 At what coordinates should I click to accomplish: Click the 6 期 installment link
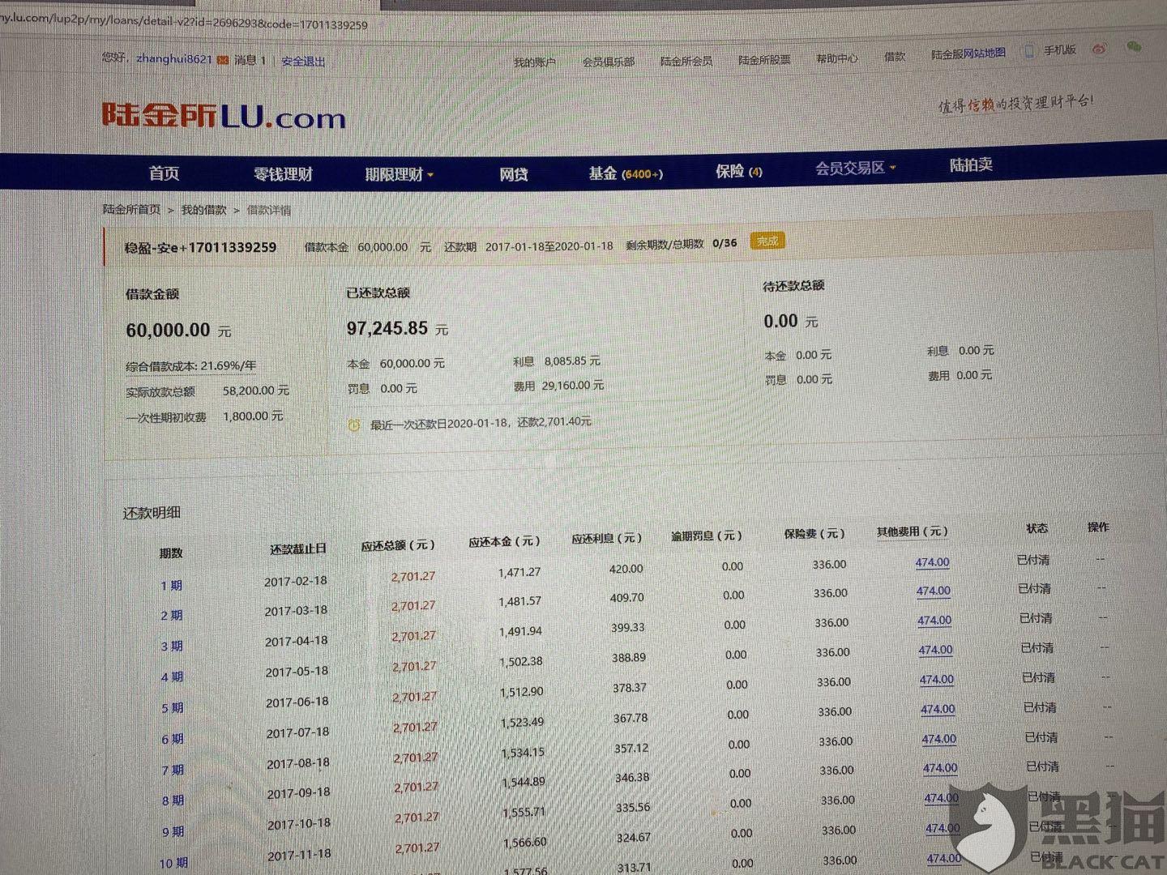(x=172, y=739)
